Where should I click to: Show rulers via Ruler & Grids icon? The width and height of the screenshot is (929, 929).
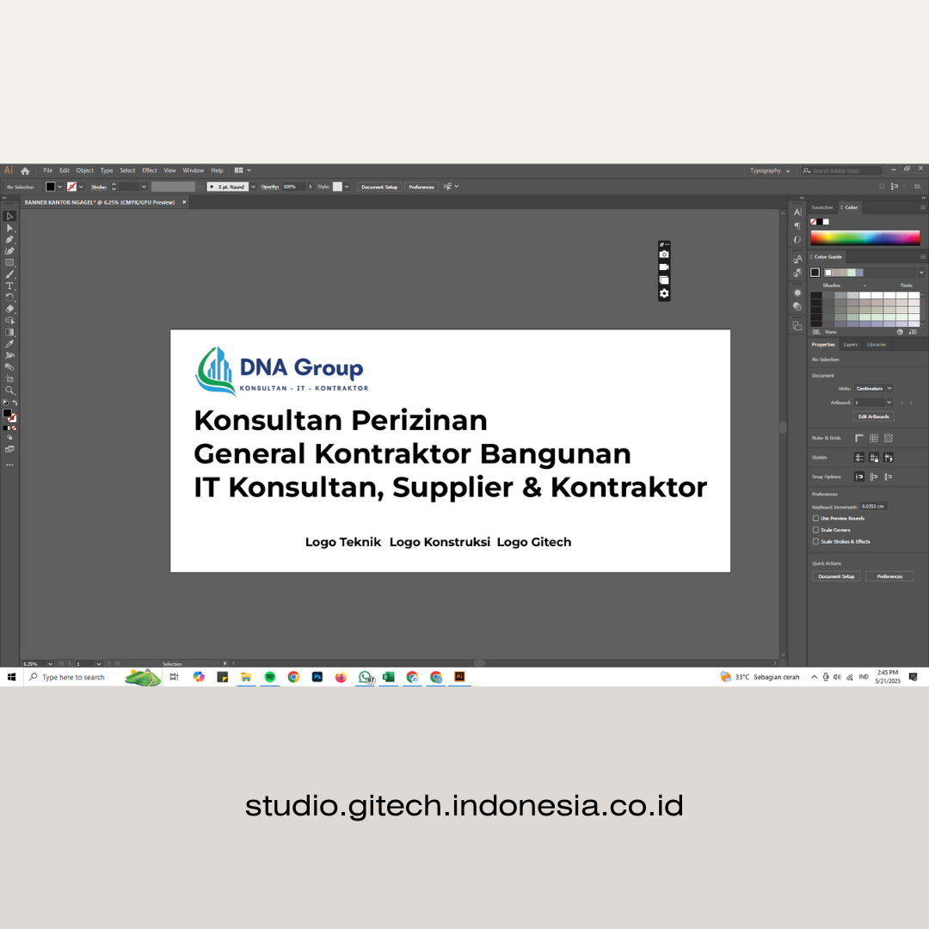[x=858, y=438]
